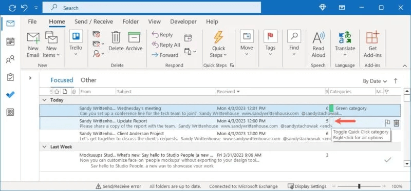Open the Customize Quick Access Toolbar arrow
Screen dimensions: 411x191
point(36,8)
